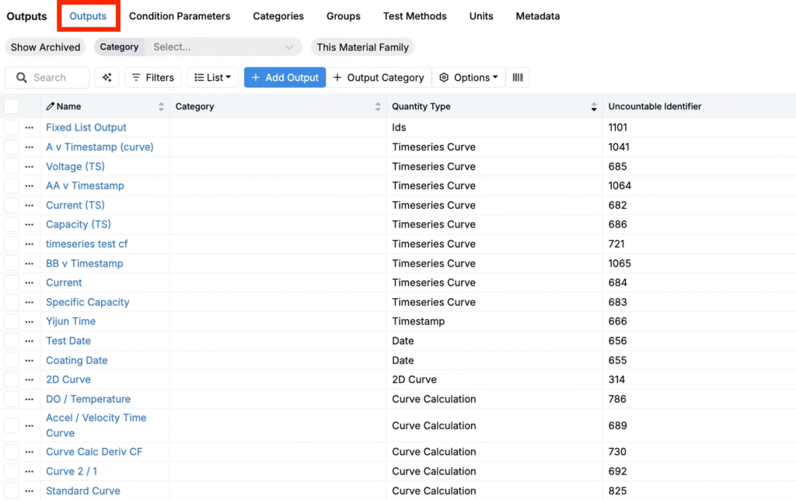Switch to Condition Parameters tab

click(180, 16)
